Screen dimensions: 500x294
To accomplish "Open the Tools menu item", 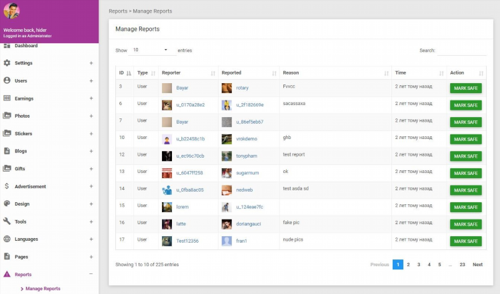I will (x=21, y=221).
